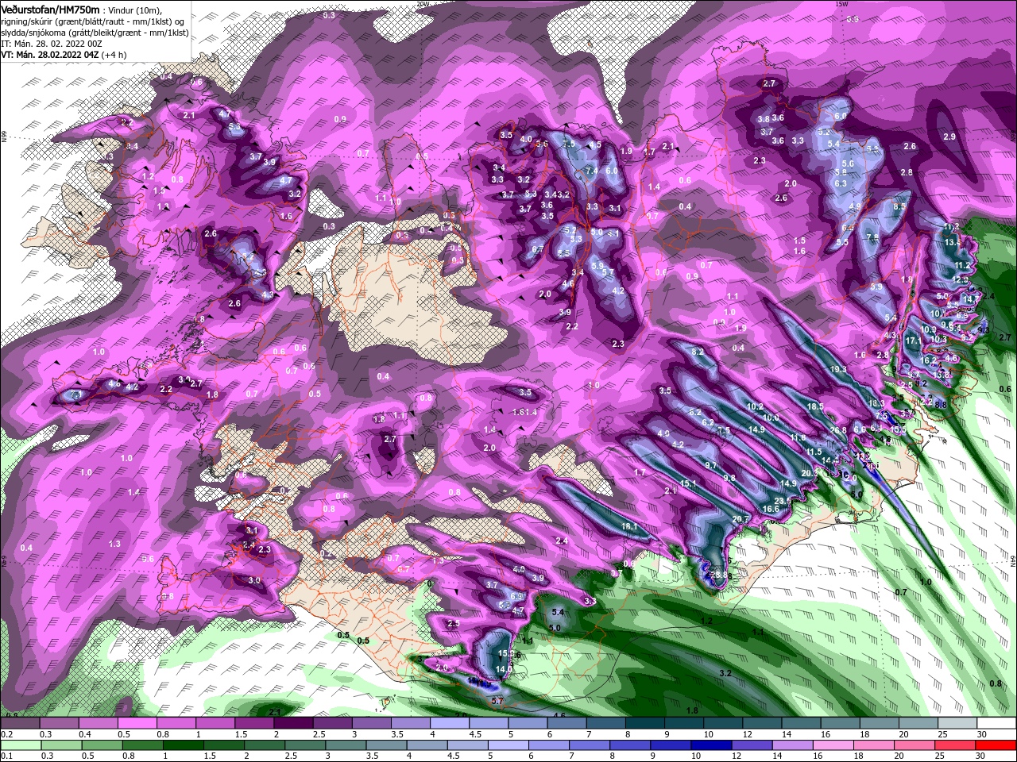Click the 'Vindur (10m)' label in header
Screen dimensions: 1017x762
pos(134,9)
